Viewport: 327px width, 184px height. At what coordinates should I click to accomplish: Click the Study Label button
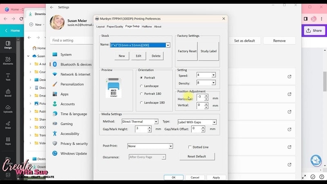(x=208, y=51)
